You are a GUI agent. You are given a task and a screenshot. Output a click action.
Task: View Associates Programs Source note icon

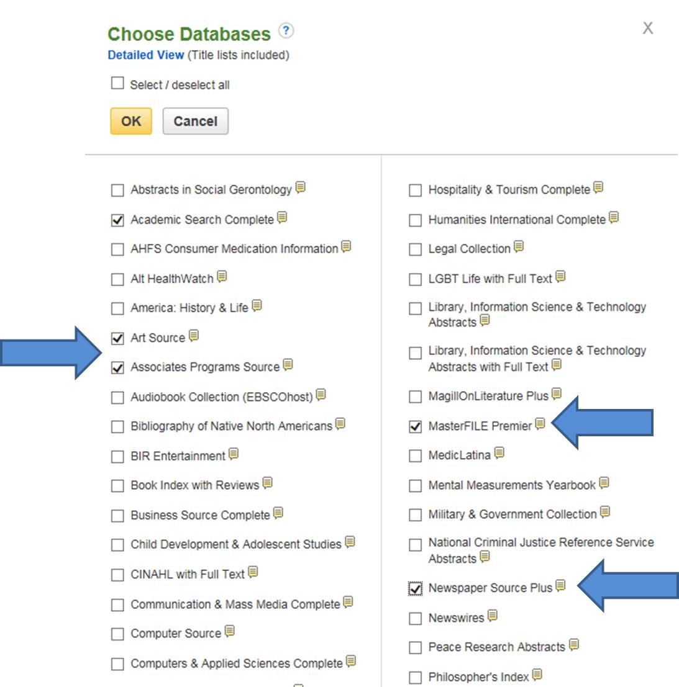288,364
